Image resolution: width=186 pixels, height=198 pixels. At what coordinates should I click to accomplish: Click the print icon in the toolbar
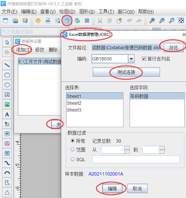[48, 21]
